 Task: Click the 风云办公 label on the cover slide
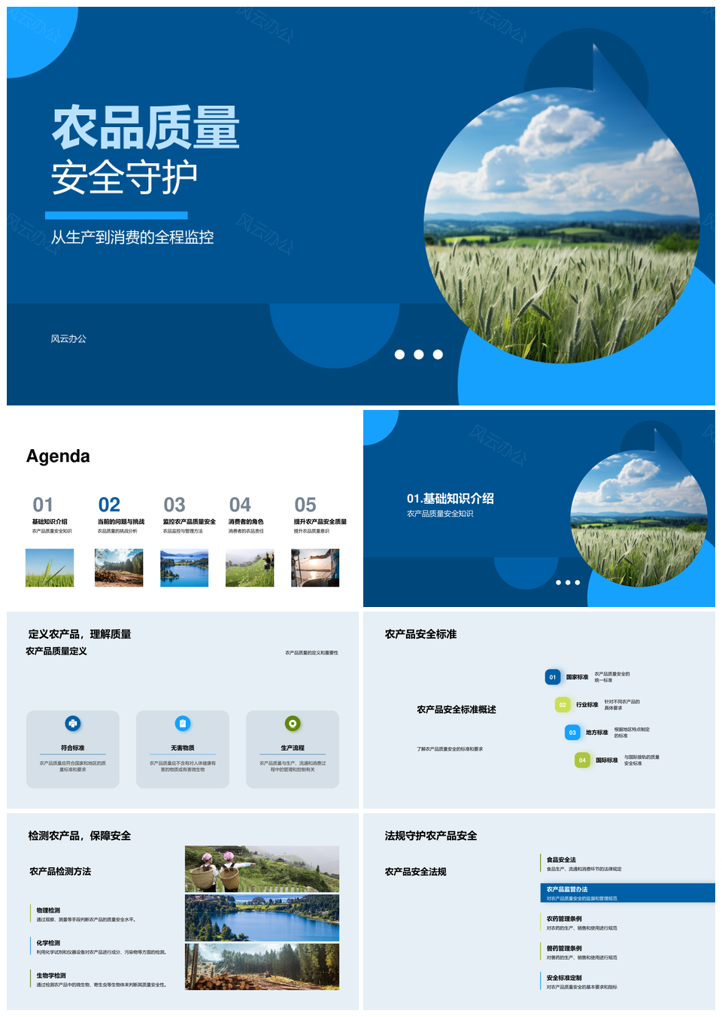pyautogui.click(x=68, y=339)
